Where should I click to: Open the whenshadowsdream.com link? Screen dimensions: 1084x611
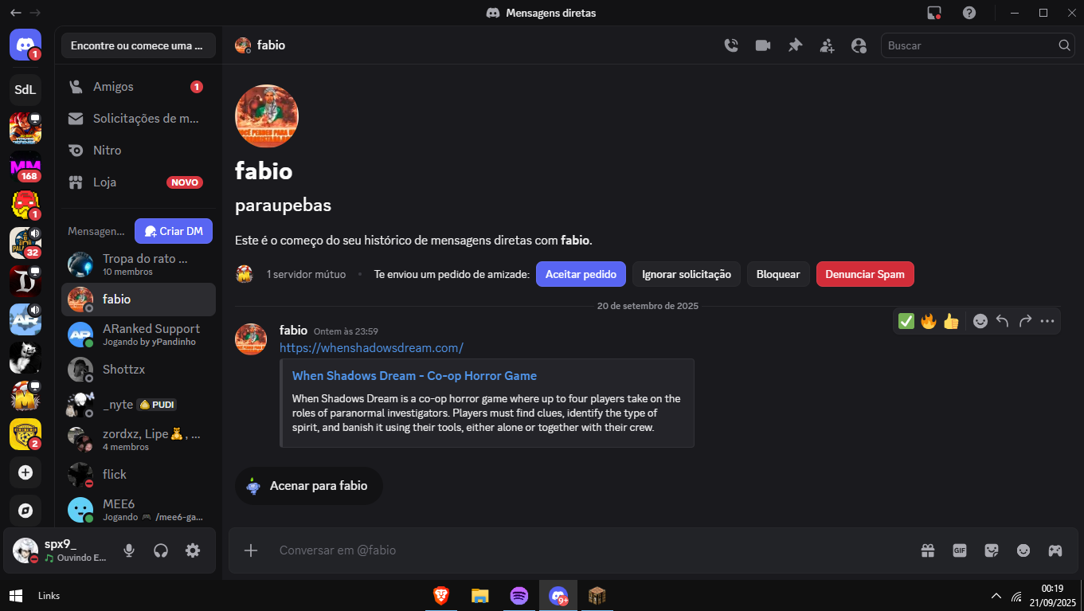pyautogui.click(x=371, y=348)
